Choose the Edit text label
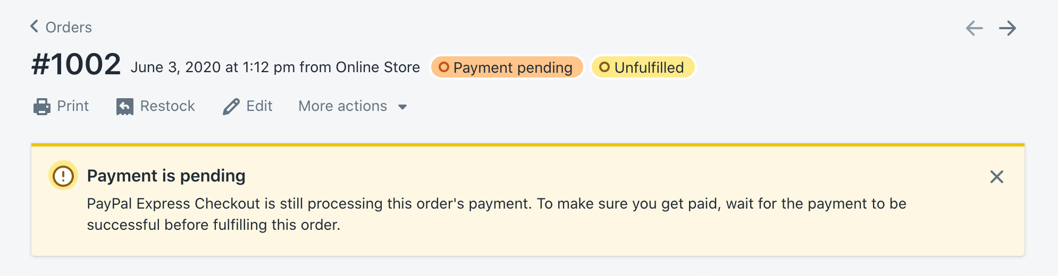Image resolution: width=1058 pixels, height=276 pixels. 259,106
